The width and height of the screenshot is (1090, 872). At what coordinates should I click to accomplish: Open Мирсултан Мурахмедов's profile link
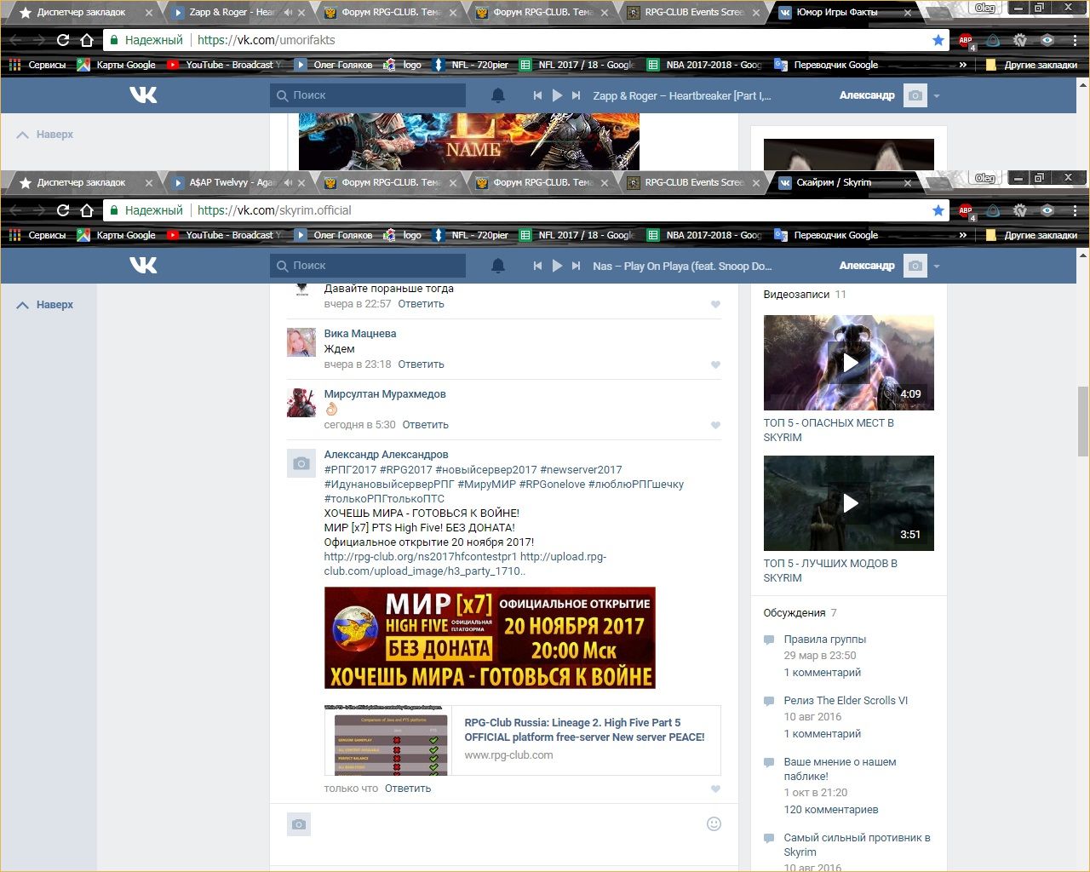pyautogui.click(x=385, y=394)
